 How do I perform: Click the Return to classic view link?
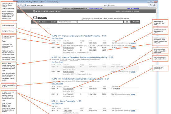[95, 8]
